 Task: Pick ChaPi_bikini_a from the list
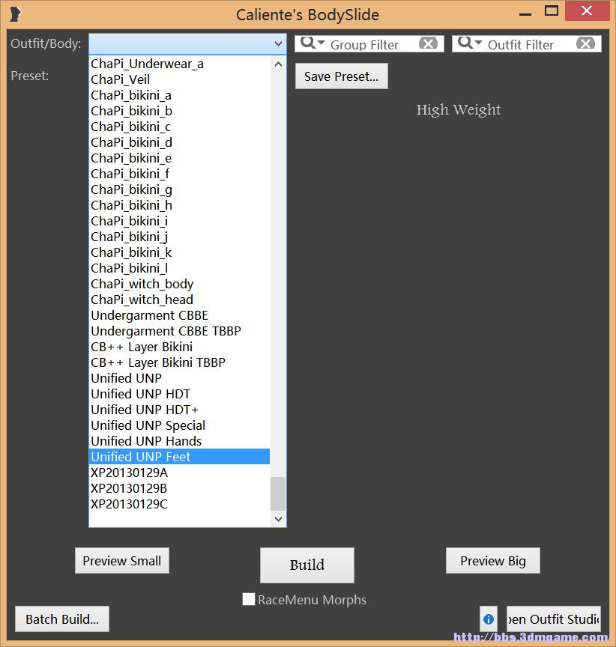click(x=180, y=95)
